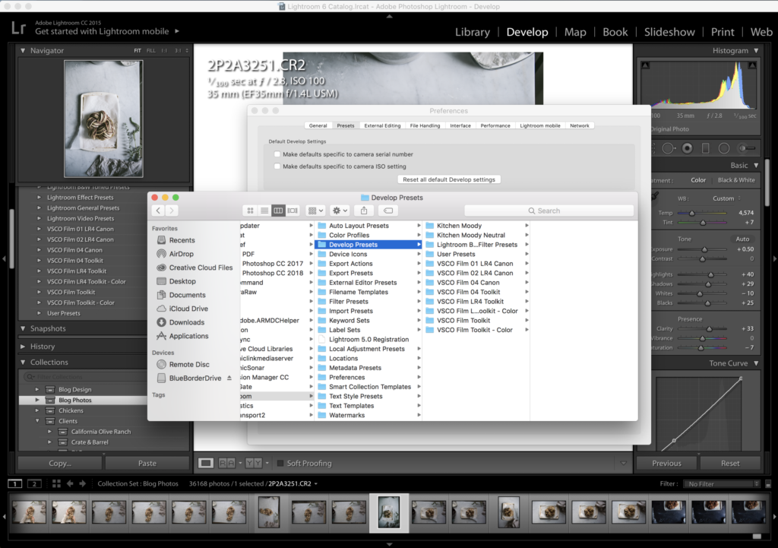Select Finder list view button
This screenshot has width=778, height=548.
(x=264, y=211)
